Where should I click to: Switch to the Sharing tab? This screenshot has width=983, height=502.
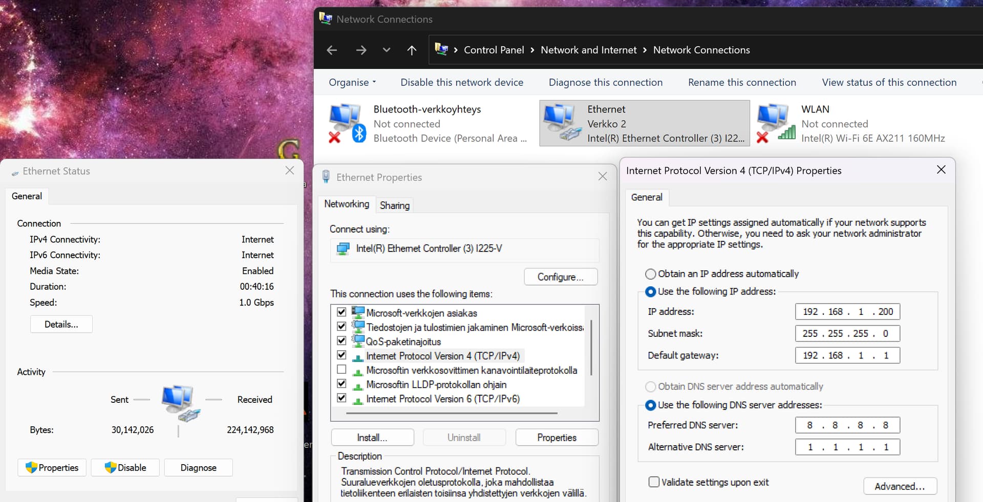click(x=394, y=206)
